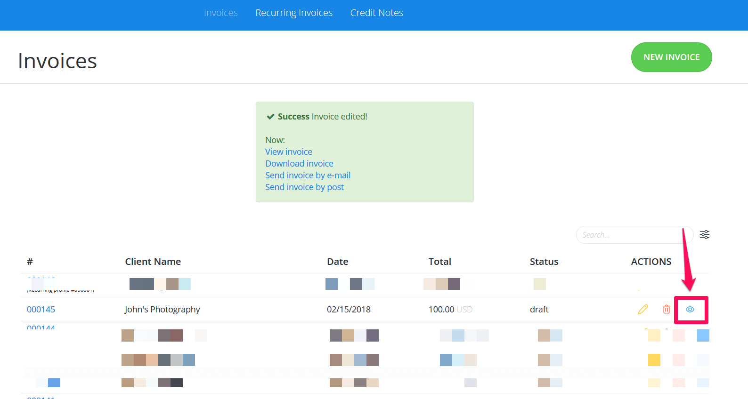The width and height of the screenshot is (748, 399).
Task: Open invoice number 000145 link
Action: click(x=41, y=309)
